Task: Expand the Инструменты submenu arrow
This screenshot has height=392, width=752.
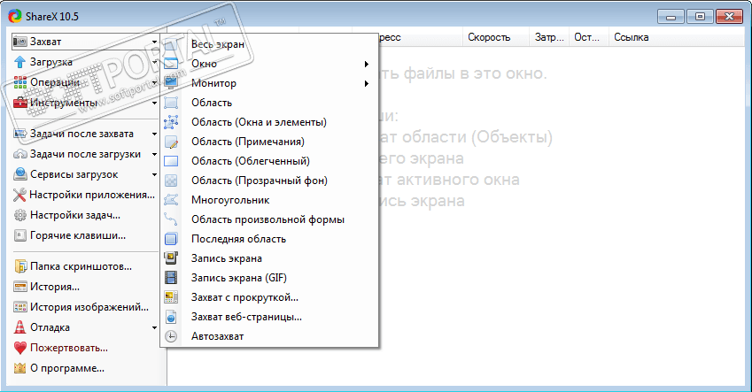Action: tap(154, 103)
